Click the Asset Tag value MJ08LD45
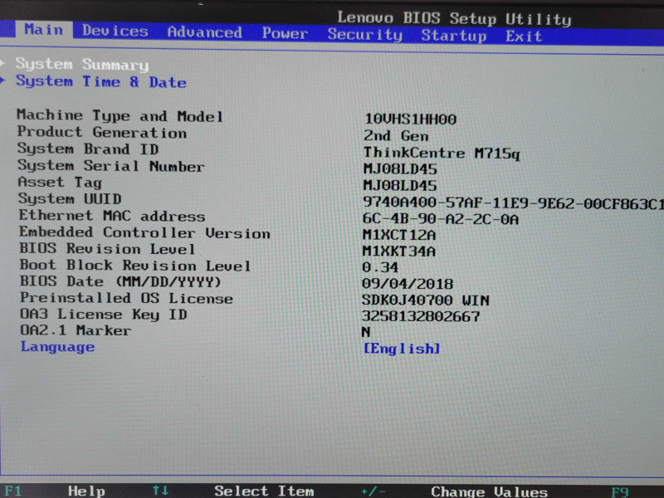Viewport: 664px width, 498px height. coord(400,185)
